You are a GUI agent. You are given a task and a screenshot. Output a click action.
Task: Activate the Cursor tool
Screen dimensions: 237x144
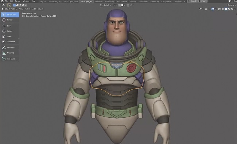coord(10,20)
